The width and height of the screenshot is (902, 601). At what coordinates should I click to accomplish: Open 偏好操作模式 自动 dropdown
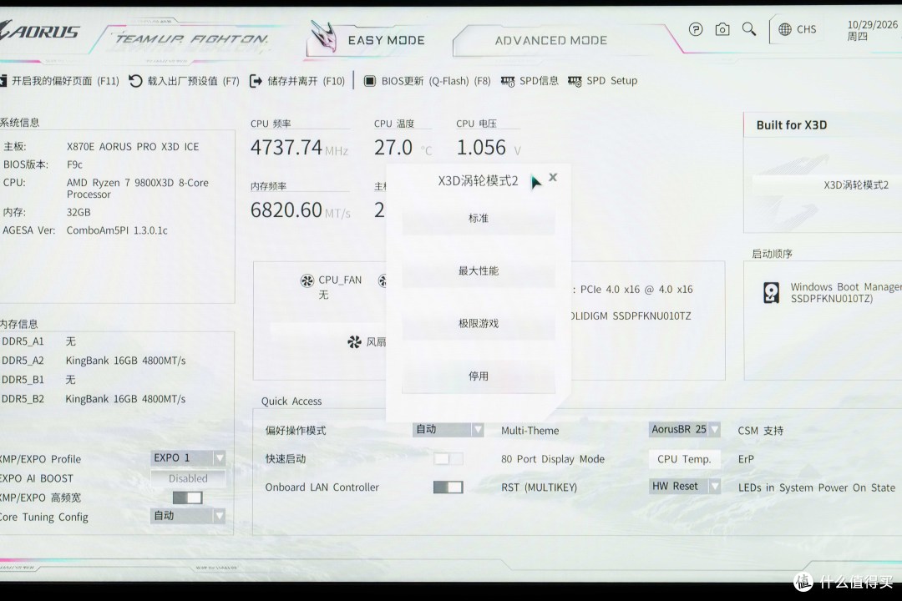tap(448, 429)
